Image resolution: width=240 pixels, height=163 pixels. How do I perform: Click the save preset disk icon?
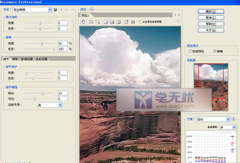55,10
